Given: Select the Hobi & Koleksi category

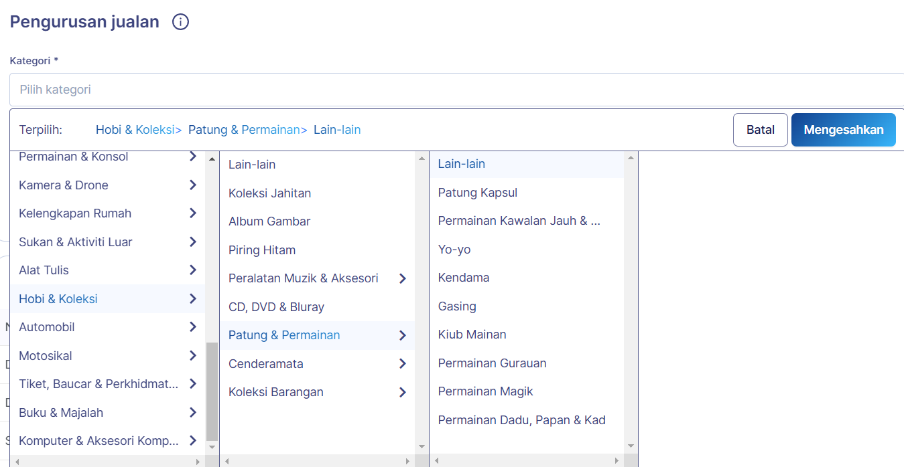Looking at the screenshot, I should (58, 299).
